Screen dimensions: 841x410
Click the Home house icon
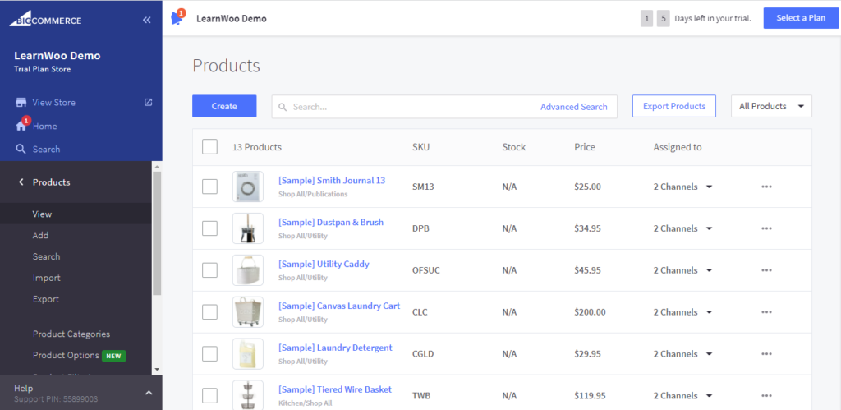(x=21, y=126)
